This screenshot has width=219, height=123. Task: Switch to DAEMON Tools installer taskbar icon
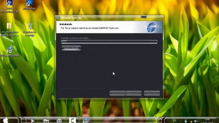click(x=86, y=121)
